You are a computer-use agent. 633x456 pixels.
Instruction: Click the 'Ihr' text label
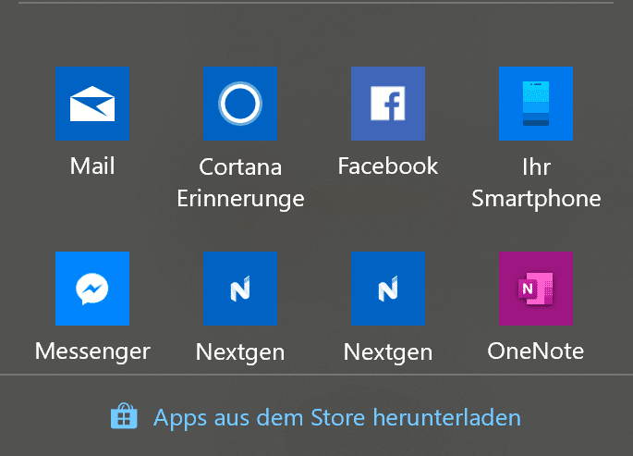(x=536, y=166)
